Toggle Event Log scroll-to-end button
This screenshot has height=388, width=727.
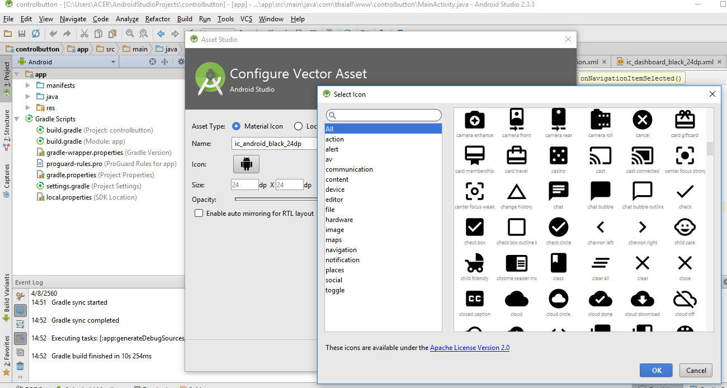(x=20, y=338)
